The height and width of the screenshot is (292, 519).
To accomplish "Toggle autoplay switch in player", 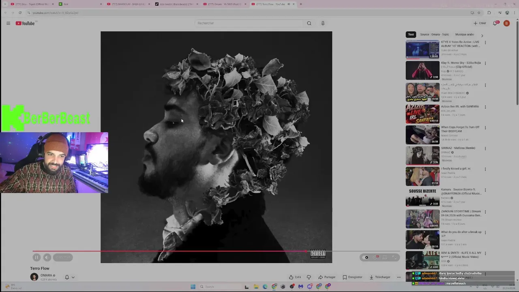I will 366,257.
